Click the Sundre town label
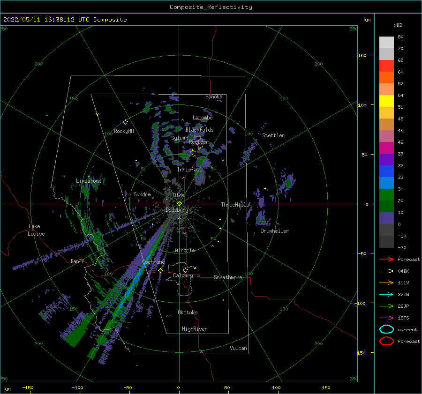The height and width of the screenshot is (394, 422). (x=142, y=194)
